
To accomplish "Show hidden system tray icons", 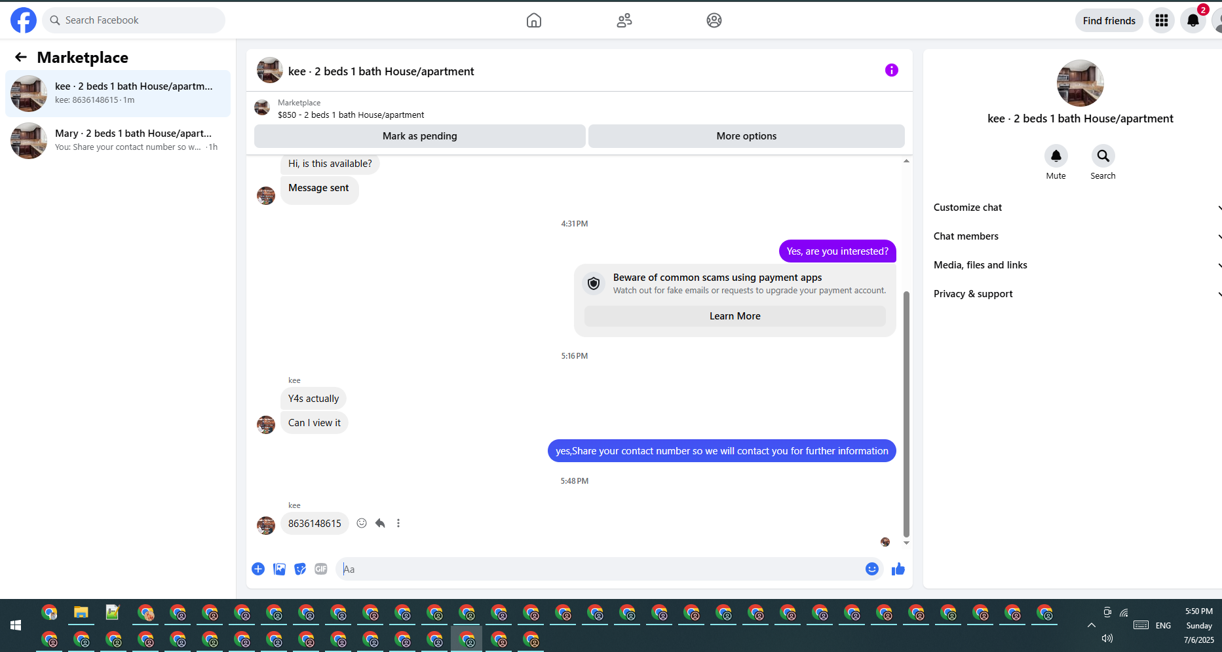I will click(x=1091, y=625).
